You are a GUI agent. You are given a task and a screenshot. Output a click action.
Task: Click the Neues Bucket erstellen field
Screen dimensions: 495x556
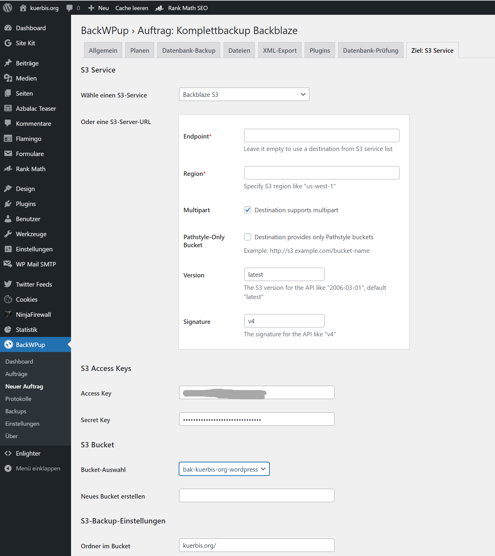coord(257,495)
